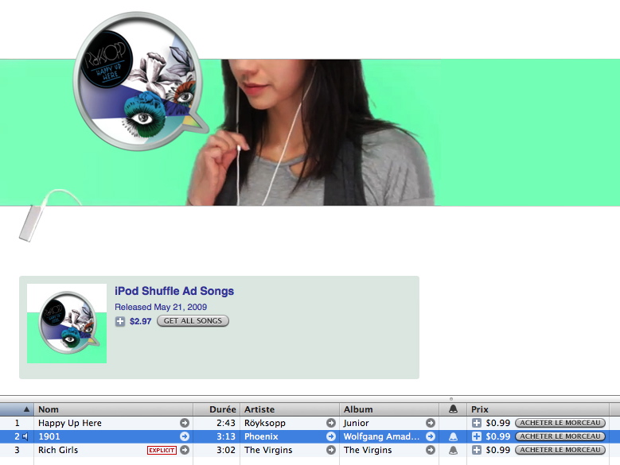Click $0.99 price in 1901 row

click(x=497, y=436)
